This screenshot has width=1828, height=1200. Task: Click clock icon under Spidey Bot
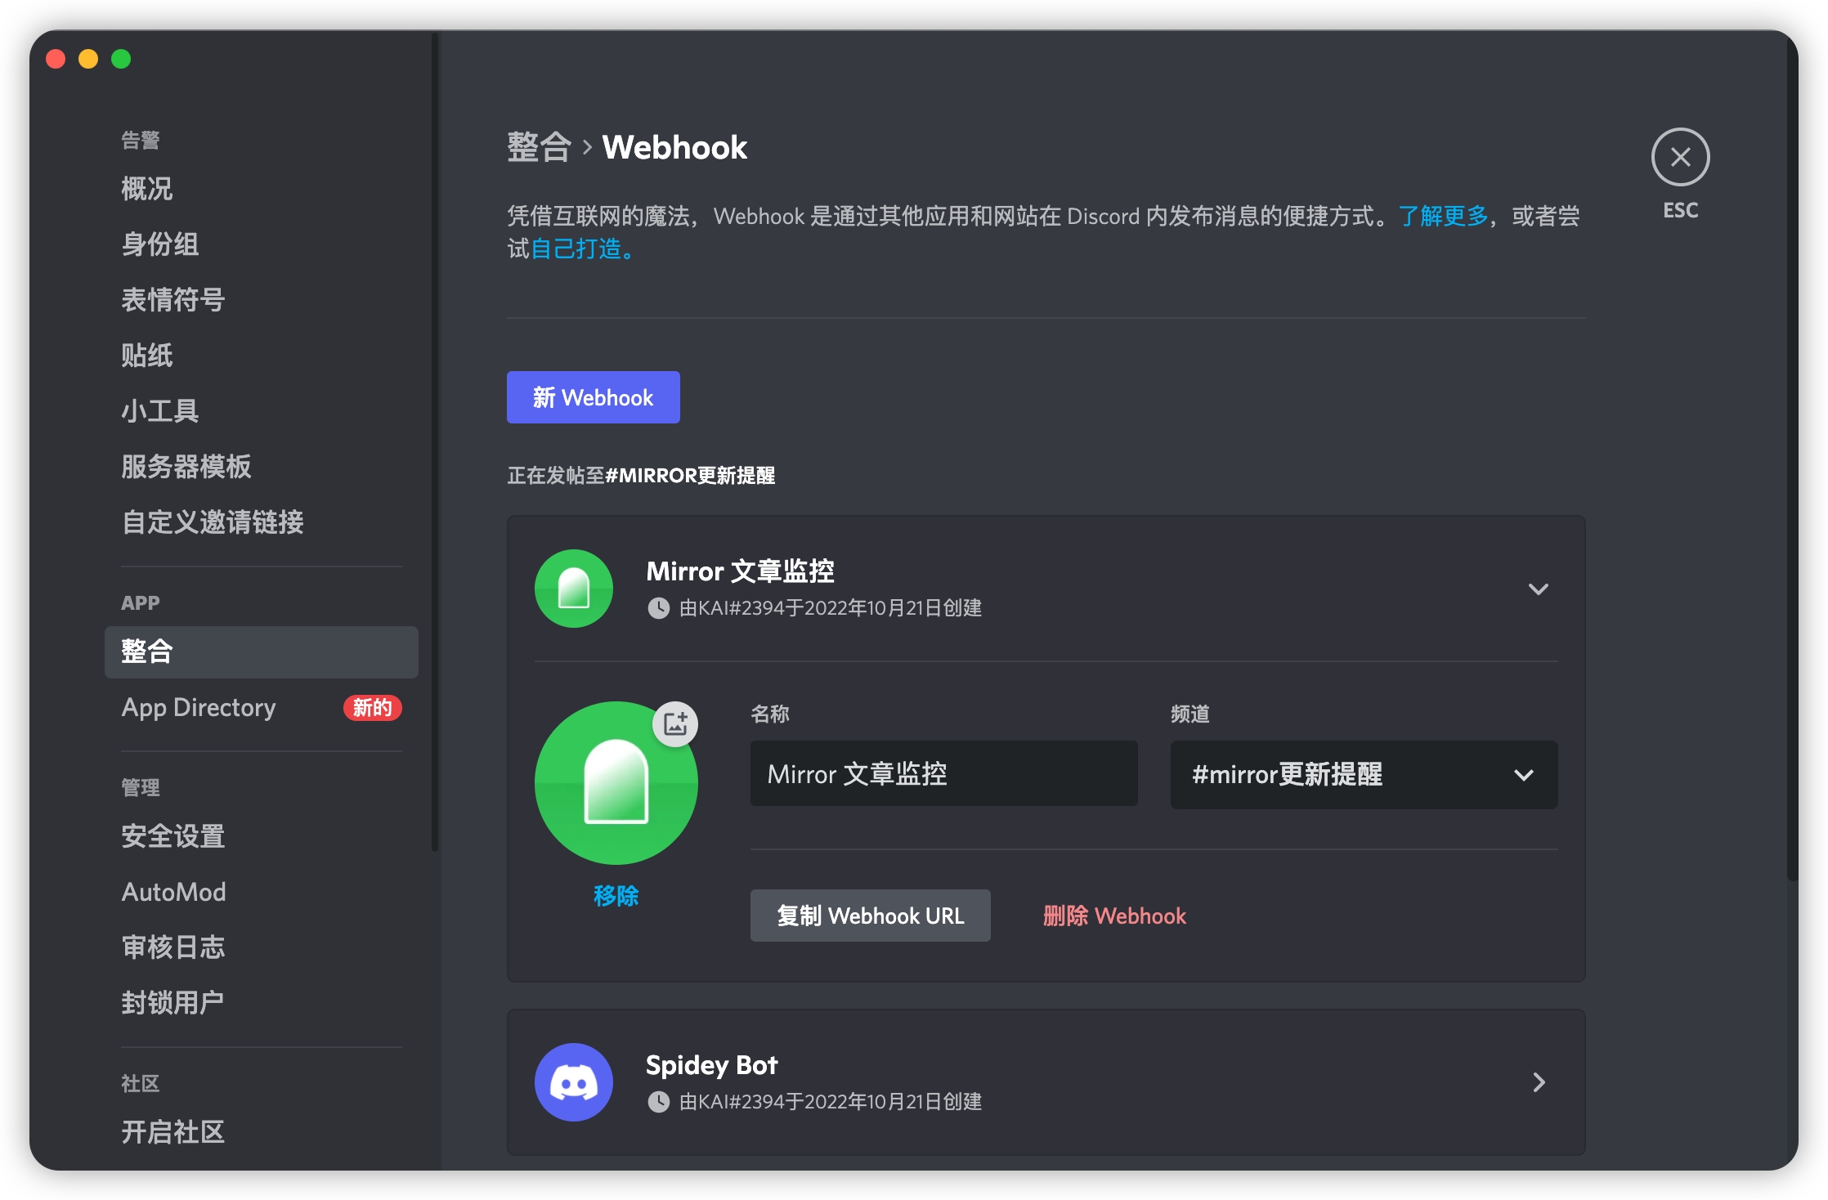(658, 1102)
